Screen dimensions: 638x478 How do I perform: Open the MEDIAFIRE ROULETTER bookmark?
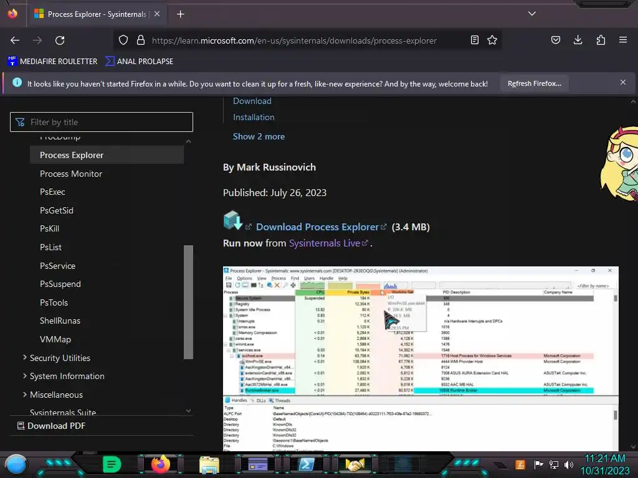coord(52,62)
